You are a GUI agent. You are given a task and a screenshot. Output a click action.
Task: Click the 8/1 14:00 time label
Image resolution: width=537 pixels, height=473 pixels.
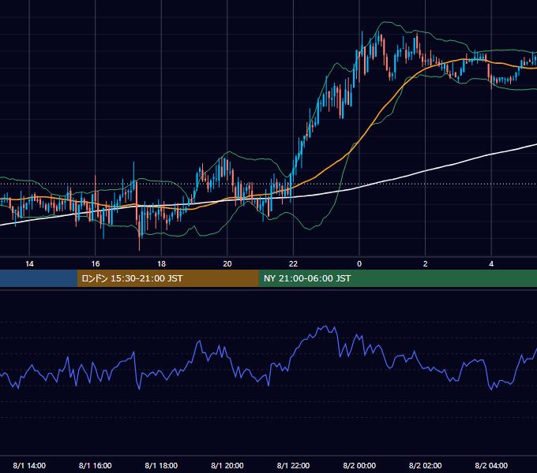[29, 465]
